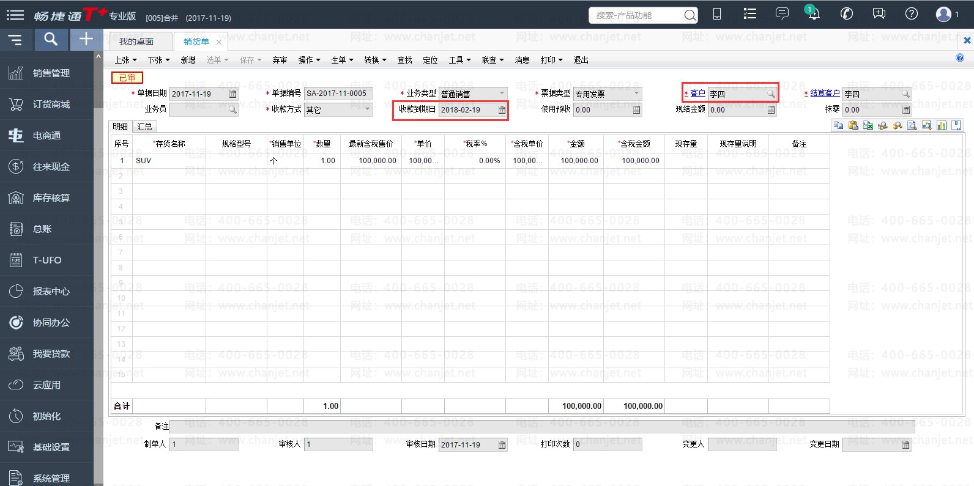974x486 pixels.
Task: Click the Excel import icon in grid toolbar
Action: pyautogui.click(x=868, y=125)
